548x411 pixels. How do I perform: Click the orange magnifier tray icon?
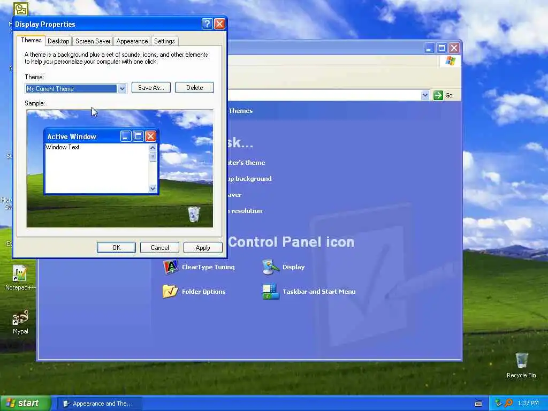(508, 403)
